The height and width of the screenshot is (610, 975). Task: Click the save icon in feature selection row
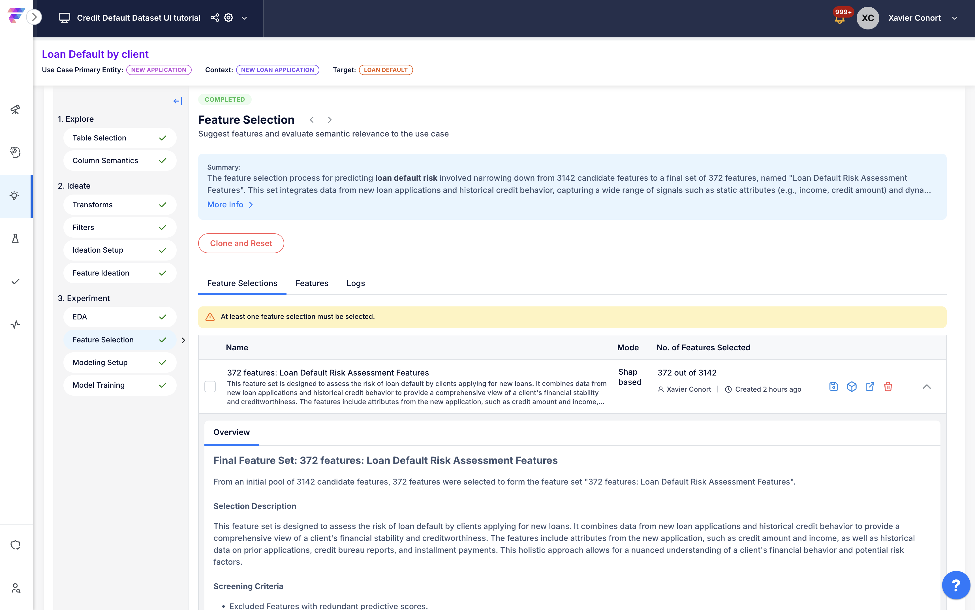point(833,387)
